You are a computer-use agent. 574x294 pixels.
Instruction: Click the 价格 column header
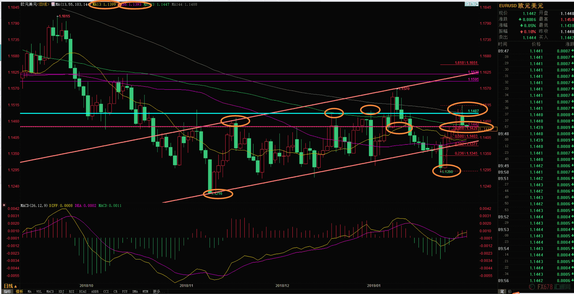(536, 44)
